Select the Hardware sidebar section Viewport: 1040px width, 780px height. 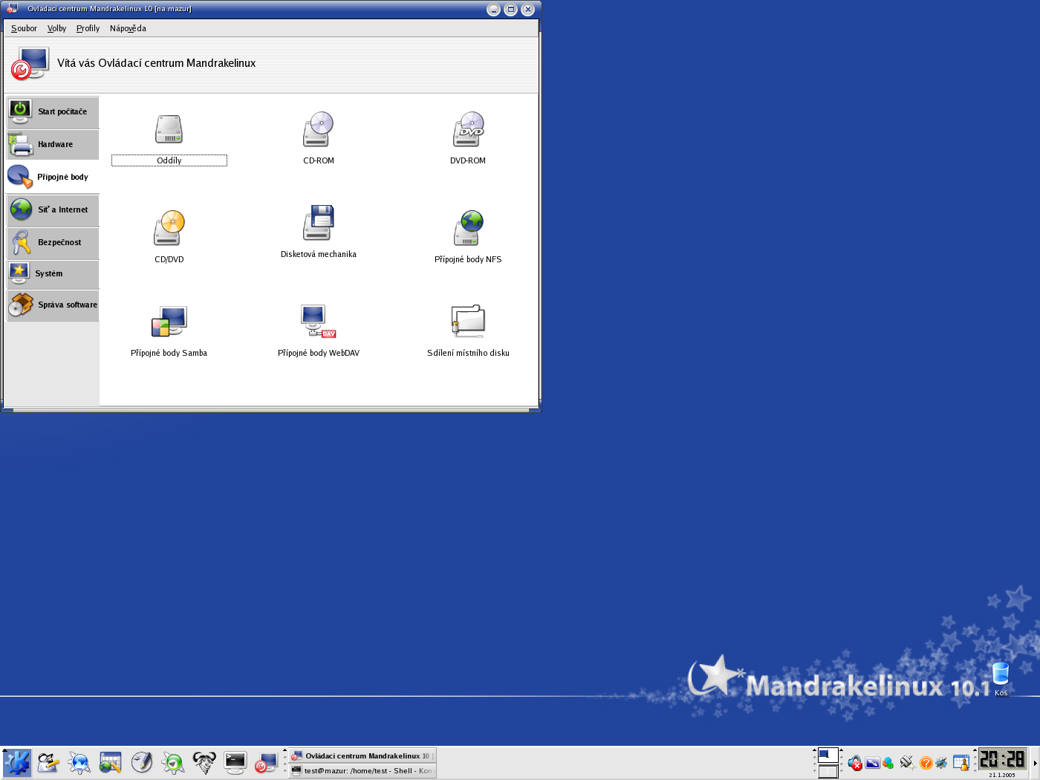tap(53, 144)
